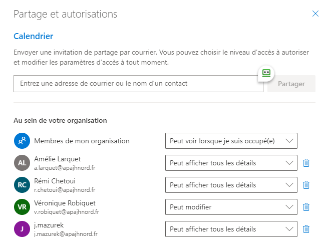The width and height of the screenshot is (324, 250).
Task: Open permission dropdown for organisation members
Action: coord(231,141)
